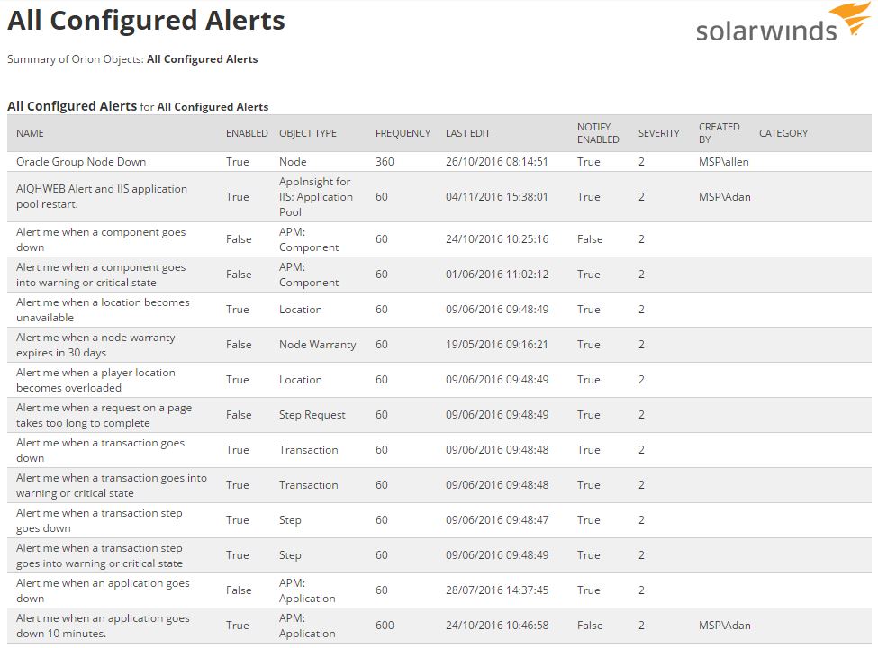The width and height of the screenshot is (878, 648).
Task: Click the Category column header
Action: (x=783, y=133)
